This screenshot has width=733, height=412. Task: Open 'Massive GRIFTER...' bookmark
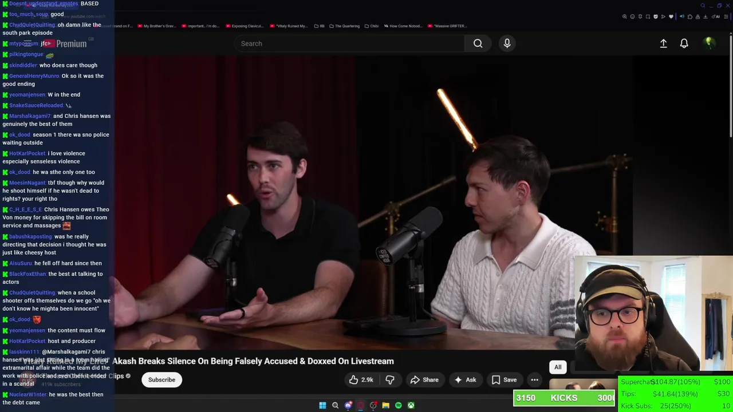(447, 26)
